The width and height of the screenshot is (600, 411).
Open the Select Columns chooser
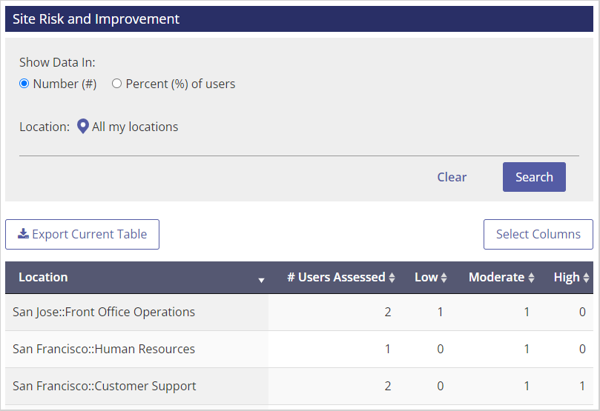click(538, 234)
